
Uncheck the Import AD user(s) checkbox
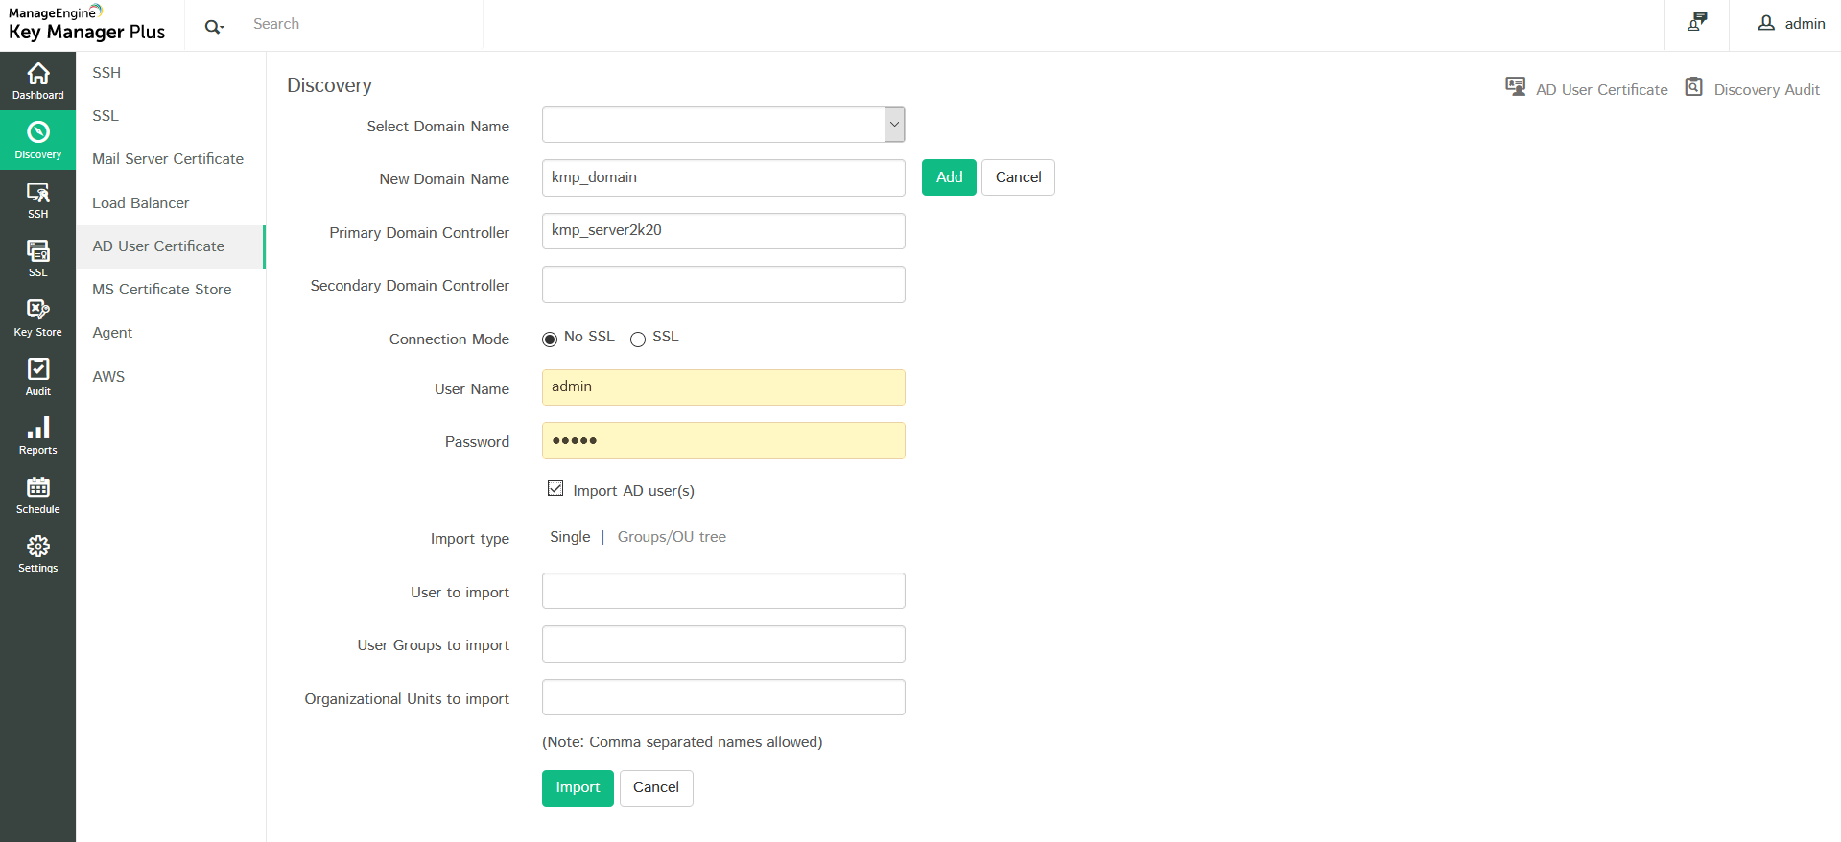(x=555, y=489)
